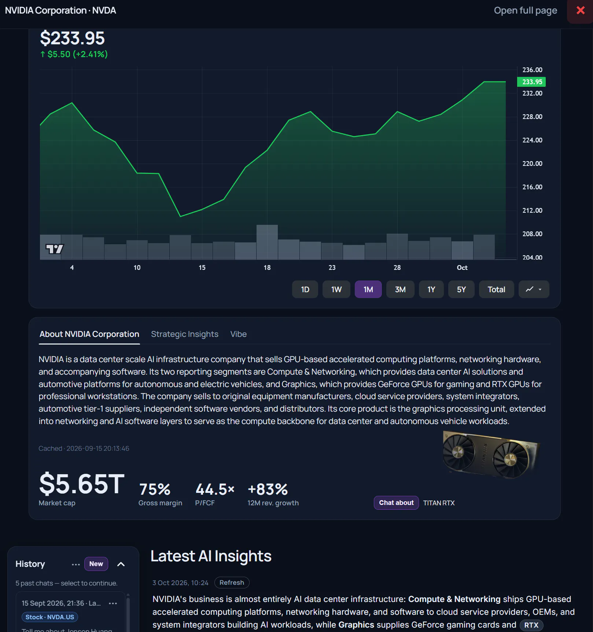This screenshot has width=593, height=632.
Task: Switch chart to 1Y range
Action: coord(431,289)
